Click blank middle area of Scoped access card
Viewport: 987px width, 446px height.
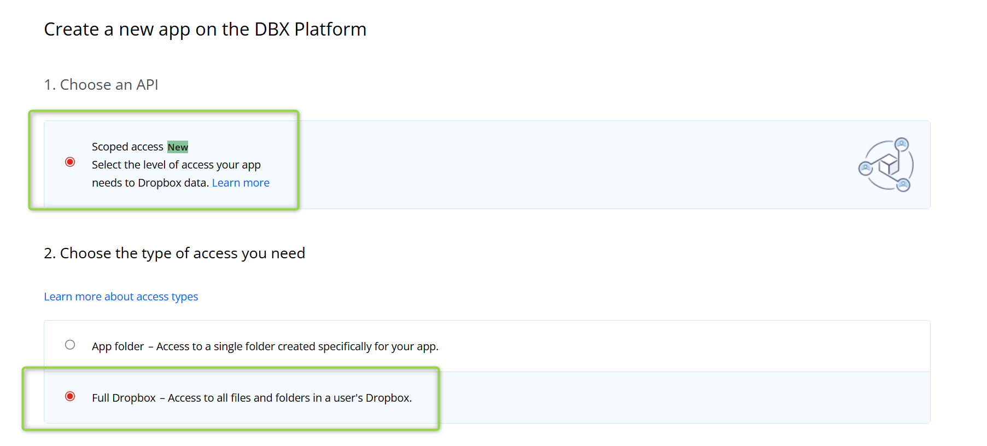[x=547, y=164]
